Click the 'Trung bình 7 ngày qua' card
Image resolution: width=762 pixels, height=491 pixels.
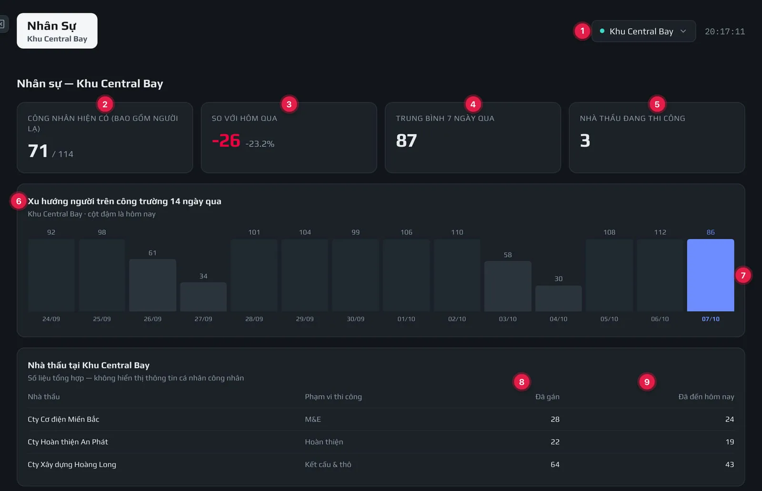[x=473, y=138]
